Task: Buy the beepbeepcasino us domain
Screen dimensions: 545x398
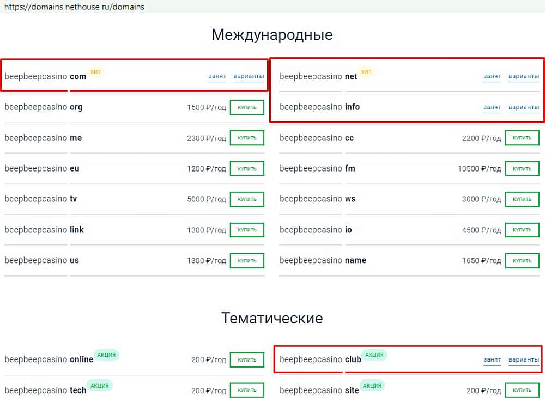Action: tap(247, 261)
